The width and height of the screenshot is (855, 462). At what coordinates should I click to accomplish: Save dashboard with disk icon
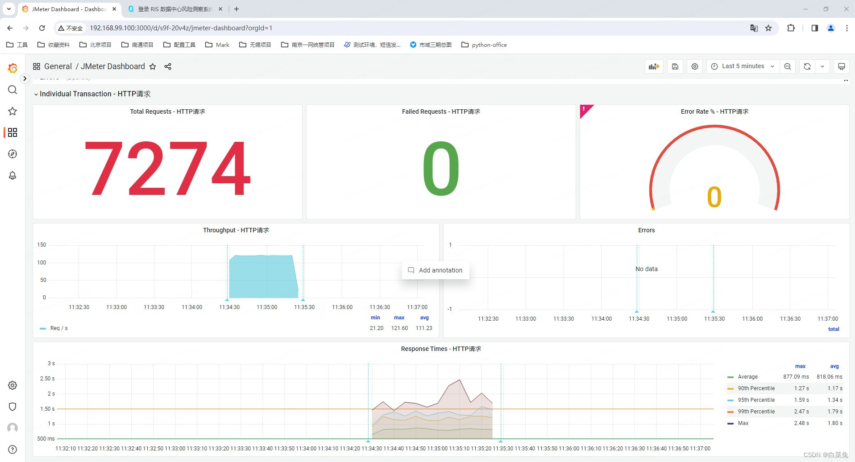coord(675,66)
